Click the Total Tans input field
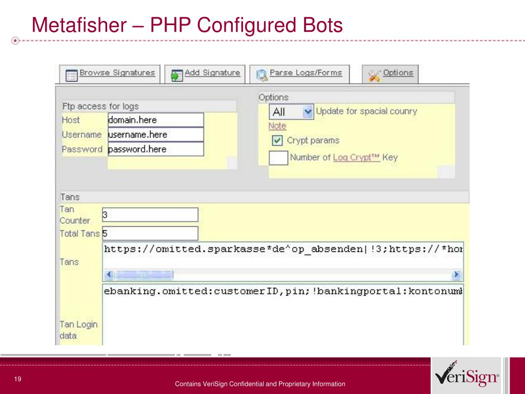The height and width of the screenshot is (394, 525). 150,233
